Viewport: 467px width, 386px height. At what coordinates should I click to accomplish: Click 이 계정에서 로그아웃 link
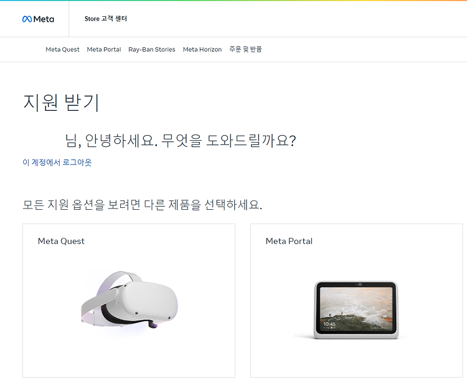pyautogui.click(x=57, y=162)
